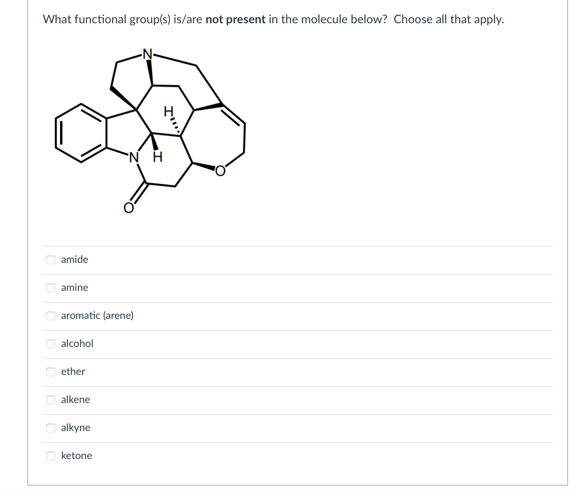Select the amide answer label
The height and width of the screenshot is (490, 578).
[x=74, y=260]
